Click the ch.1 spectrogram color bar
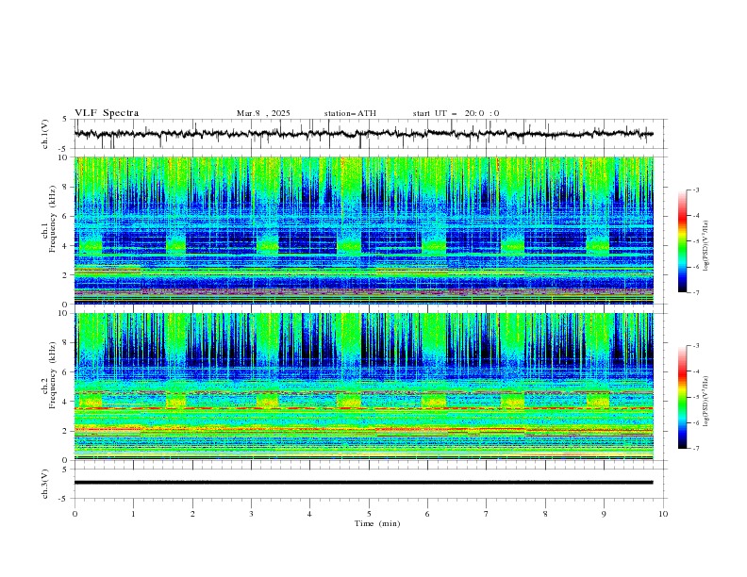The height and width of the screenshot is (577, 747). (683, 241)
